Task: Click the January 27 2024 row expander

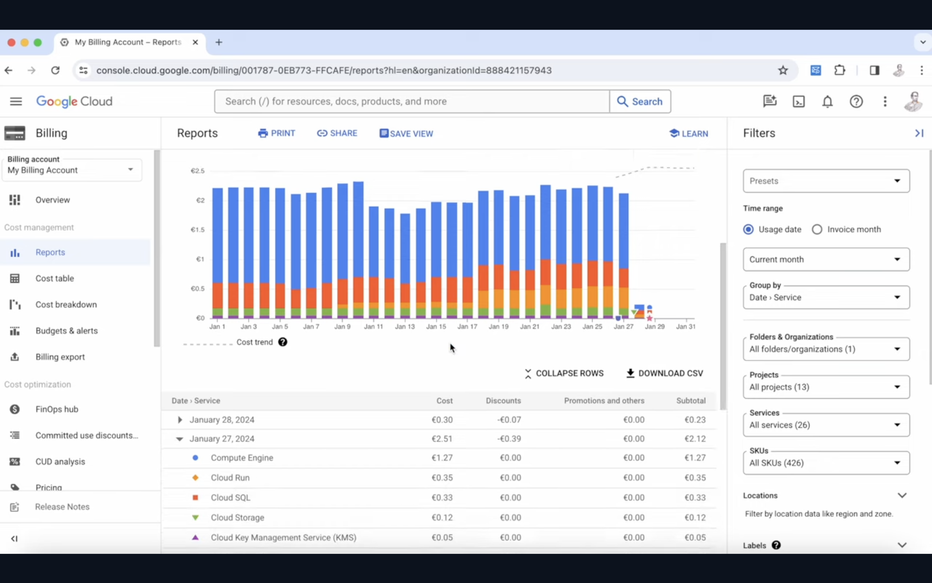Action: click(x=179, y=439)
